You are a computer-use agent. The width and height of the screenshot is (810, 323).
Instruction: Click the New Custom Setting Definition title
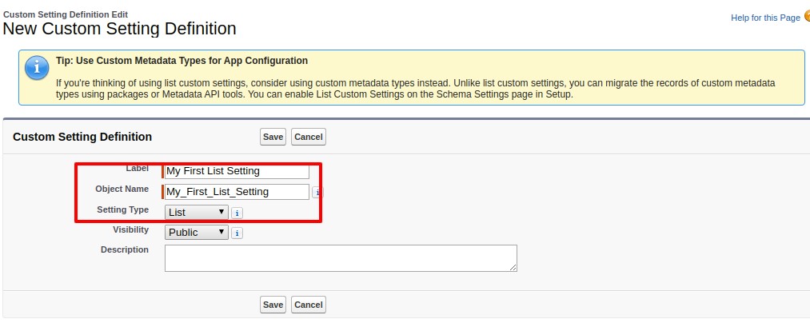[120, 29]
